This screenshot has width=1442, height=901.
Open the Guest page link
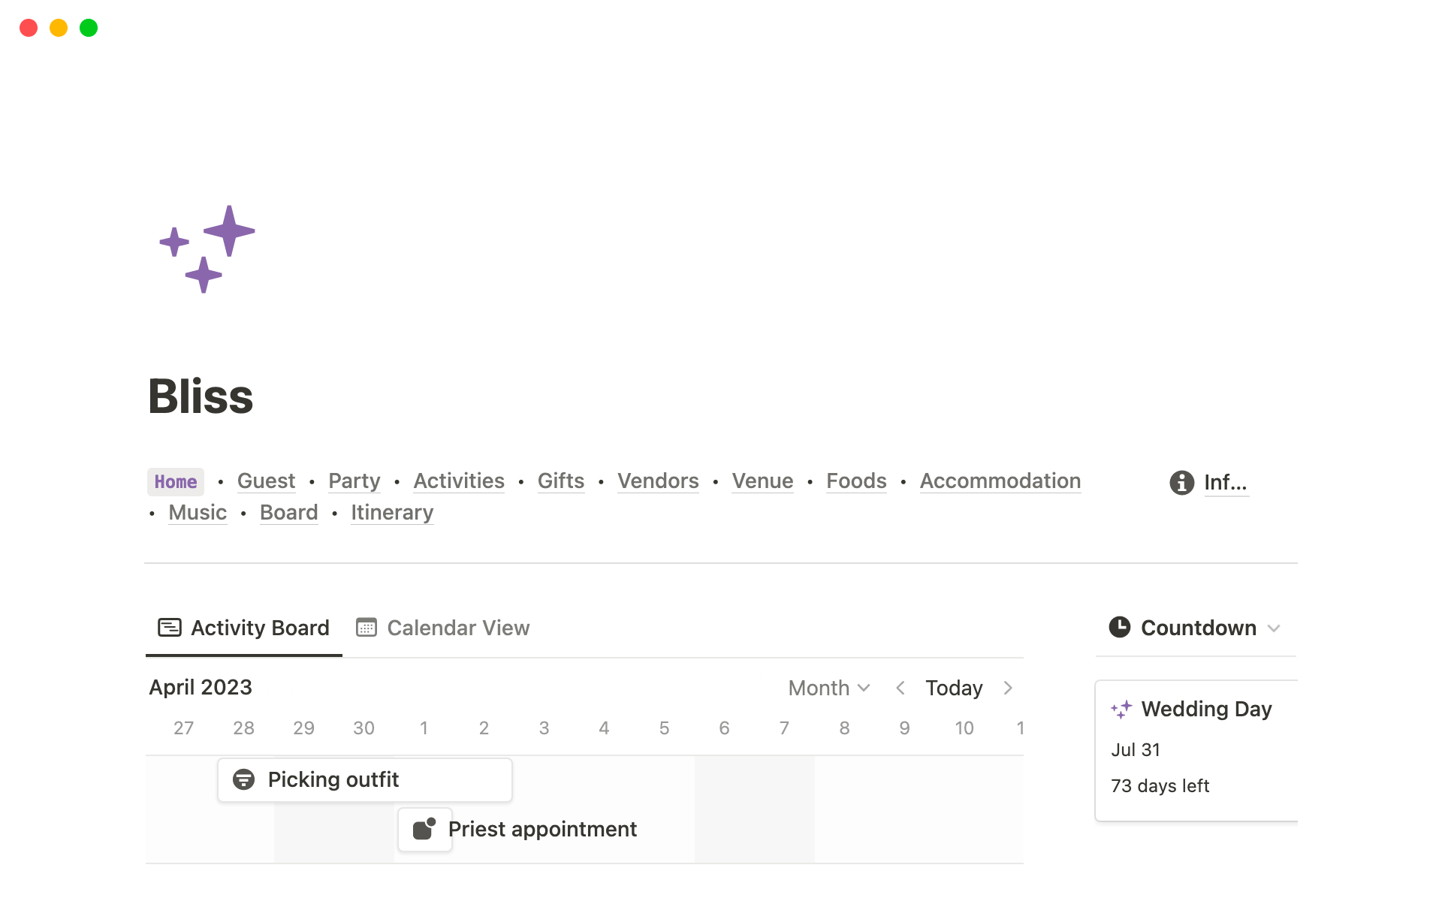(x=266, y=481)
